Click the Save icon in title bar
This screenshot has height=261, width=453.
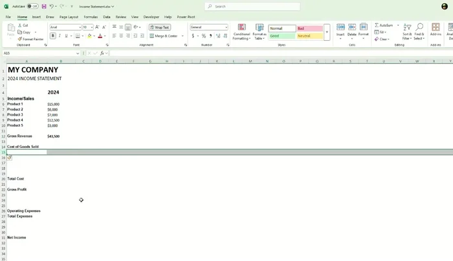(44, 6)
